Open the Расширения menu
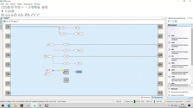This screenshot has height=108, width=193. coord(28,4)
